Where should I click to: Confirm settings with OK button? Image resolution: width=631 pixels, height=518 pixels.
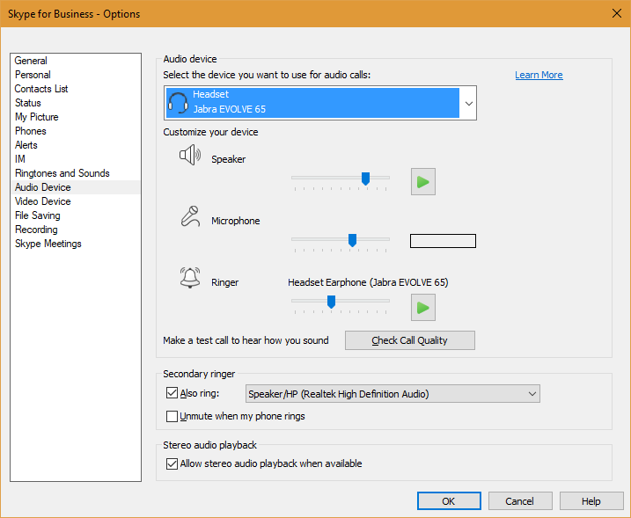coord(449,501)
